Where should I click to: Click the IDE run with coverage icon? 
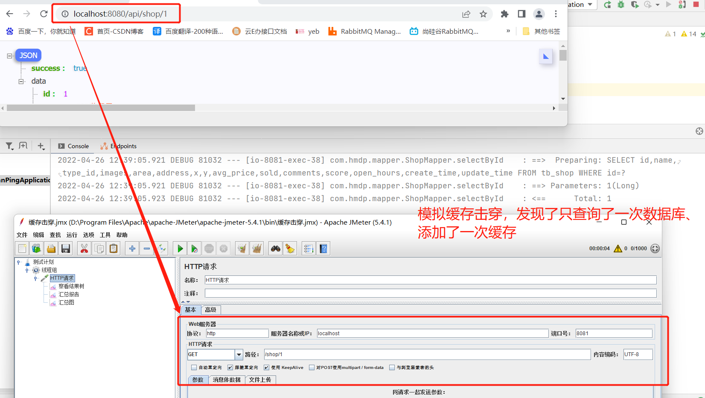pos(635,5)
